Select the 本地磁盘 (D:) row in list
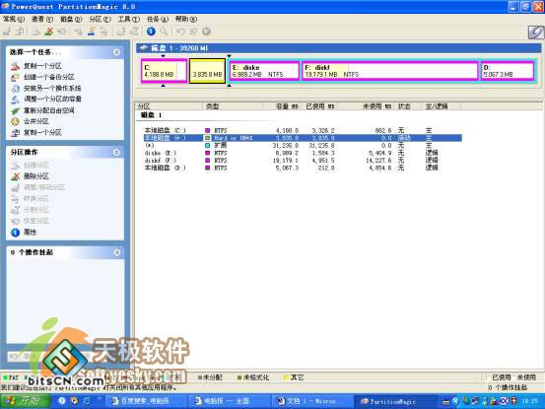The width and height of the screenshot is (545, 409). point(303,168)
